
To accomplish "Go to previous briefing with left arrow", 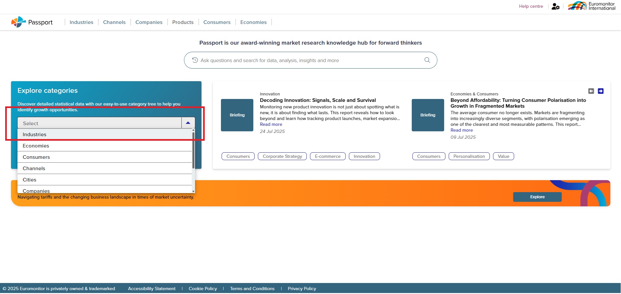I will pyautogui.click(x=591, y=91).
